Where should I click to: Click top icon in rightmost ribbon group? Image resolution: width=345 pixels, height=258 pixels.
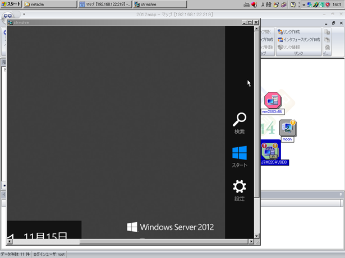[328, 32]
